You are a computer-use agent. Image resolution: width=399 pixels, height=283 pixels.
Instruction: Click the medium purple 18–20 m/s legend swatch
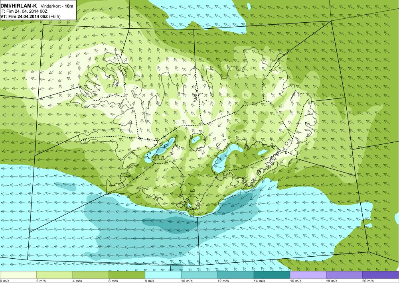click(x=344, y=275)
